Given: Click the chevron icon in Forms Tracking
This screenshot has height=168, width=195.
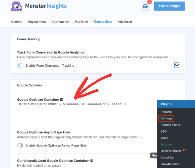Looking at the screenshot, I should pyautogui.click(x=177, y=65).
